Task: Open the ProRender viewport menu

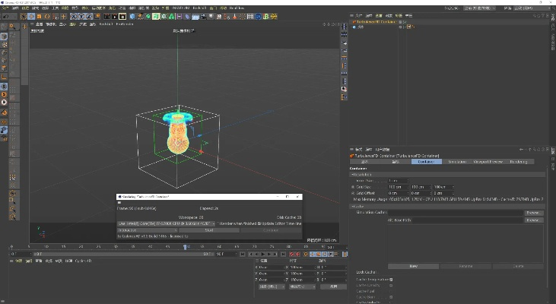Action: [125, 24]
